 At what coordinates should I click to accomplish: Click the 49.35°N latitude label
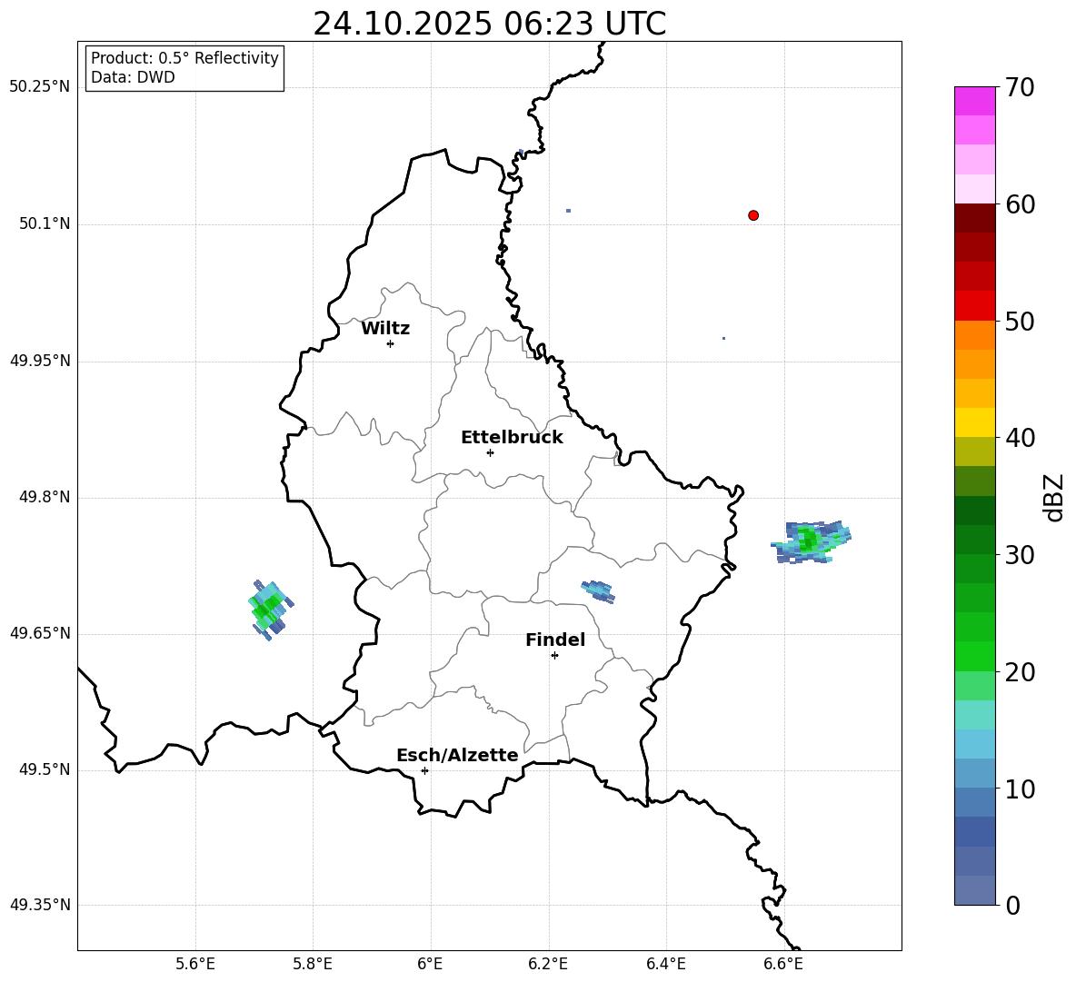[x=40, y=905]
